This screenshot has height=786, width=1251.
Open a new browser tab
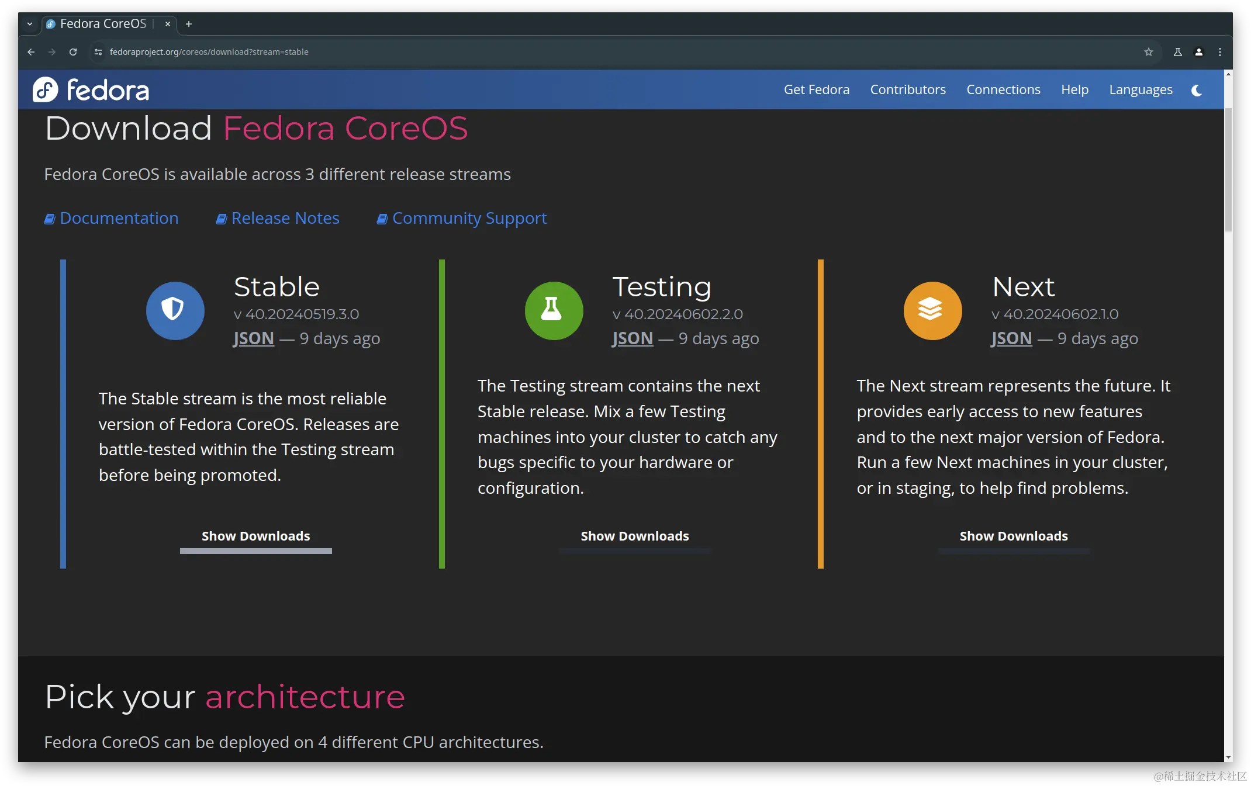[188, 24]
